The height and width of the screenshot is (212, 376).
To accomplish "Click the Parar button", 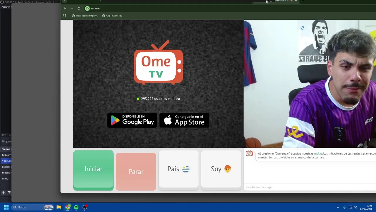I will click(x=136, y=171).
